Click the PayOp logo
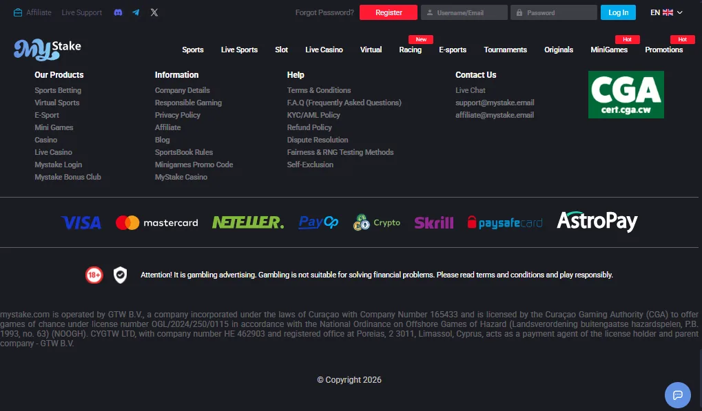Image resolution: width=702 pixels, height=411 pixels. tap(318, 222)
